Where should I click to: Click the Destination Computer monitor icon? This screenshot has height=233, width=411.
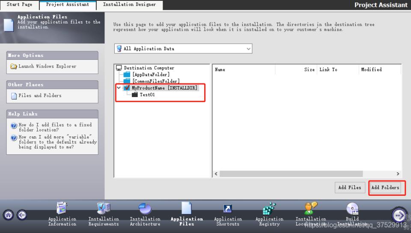coord(119,68)
